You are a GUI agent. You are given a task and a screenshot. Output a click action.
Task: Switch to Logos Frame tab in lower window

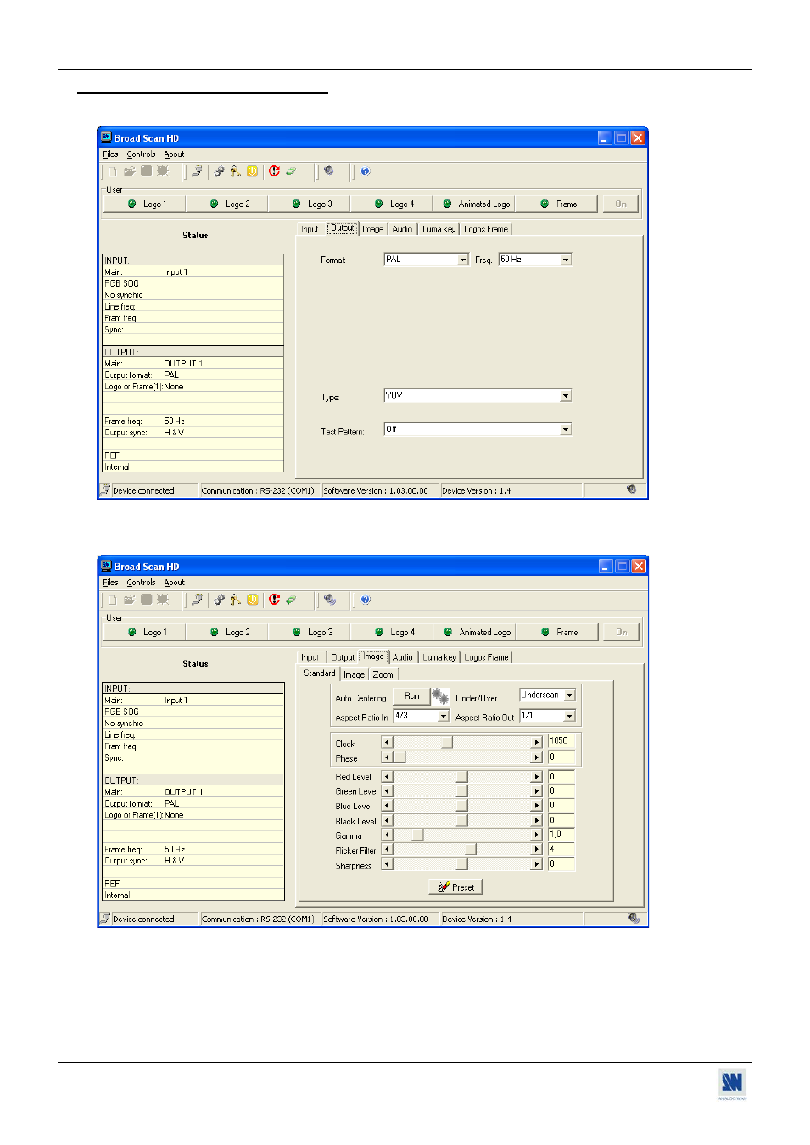click(486, 657)
